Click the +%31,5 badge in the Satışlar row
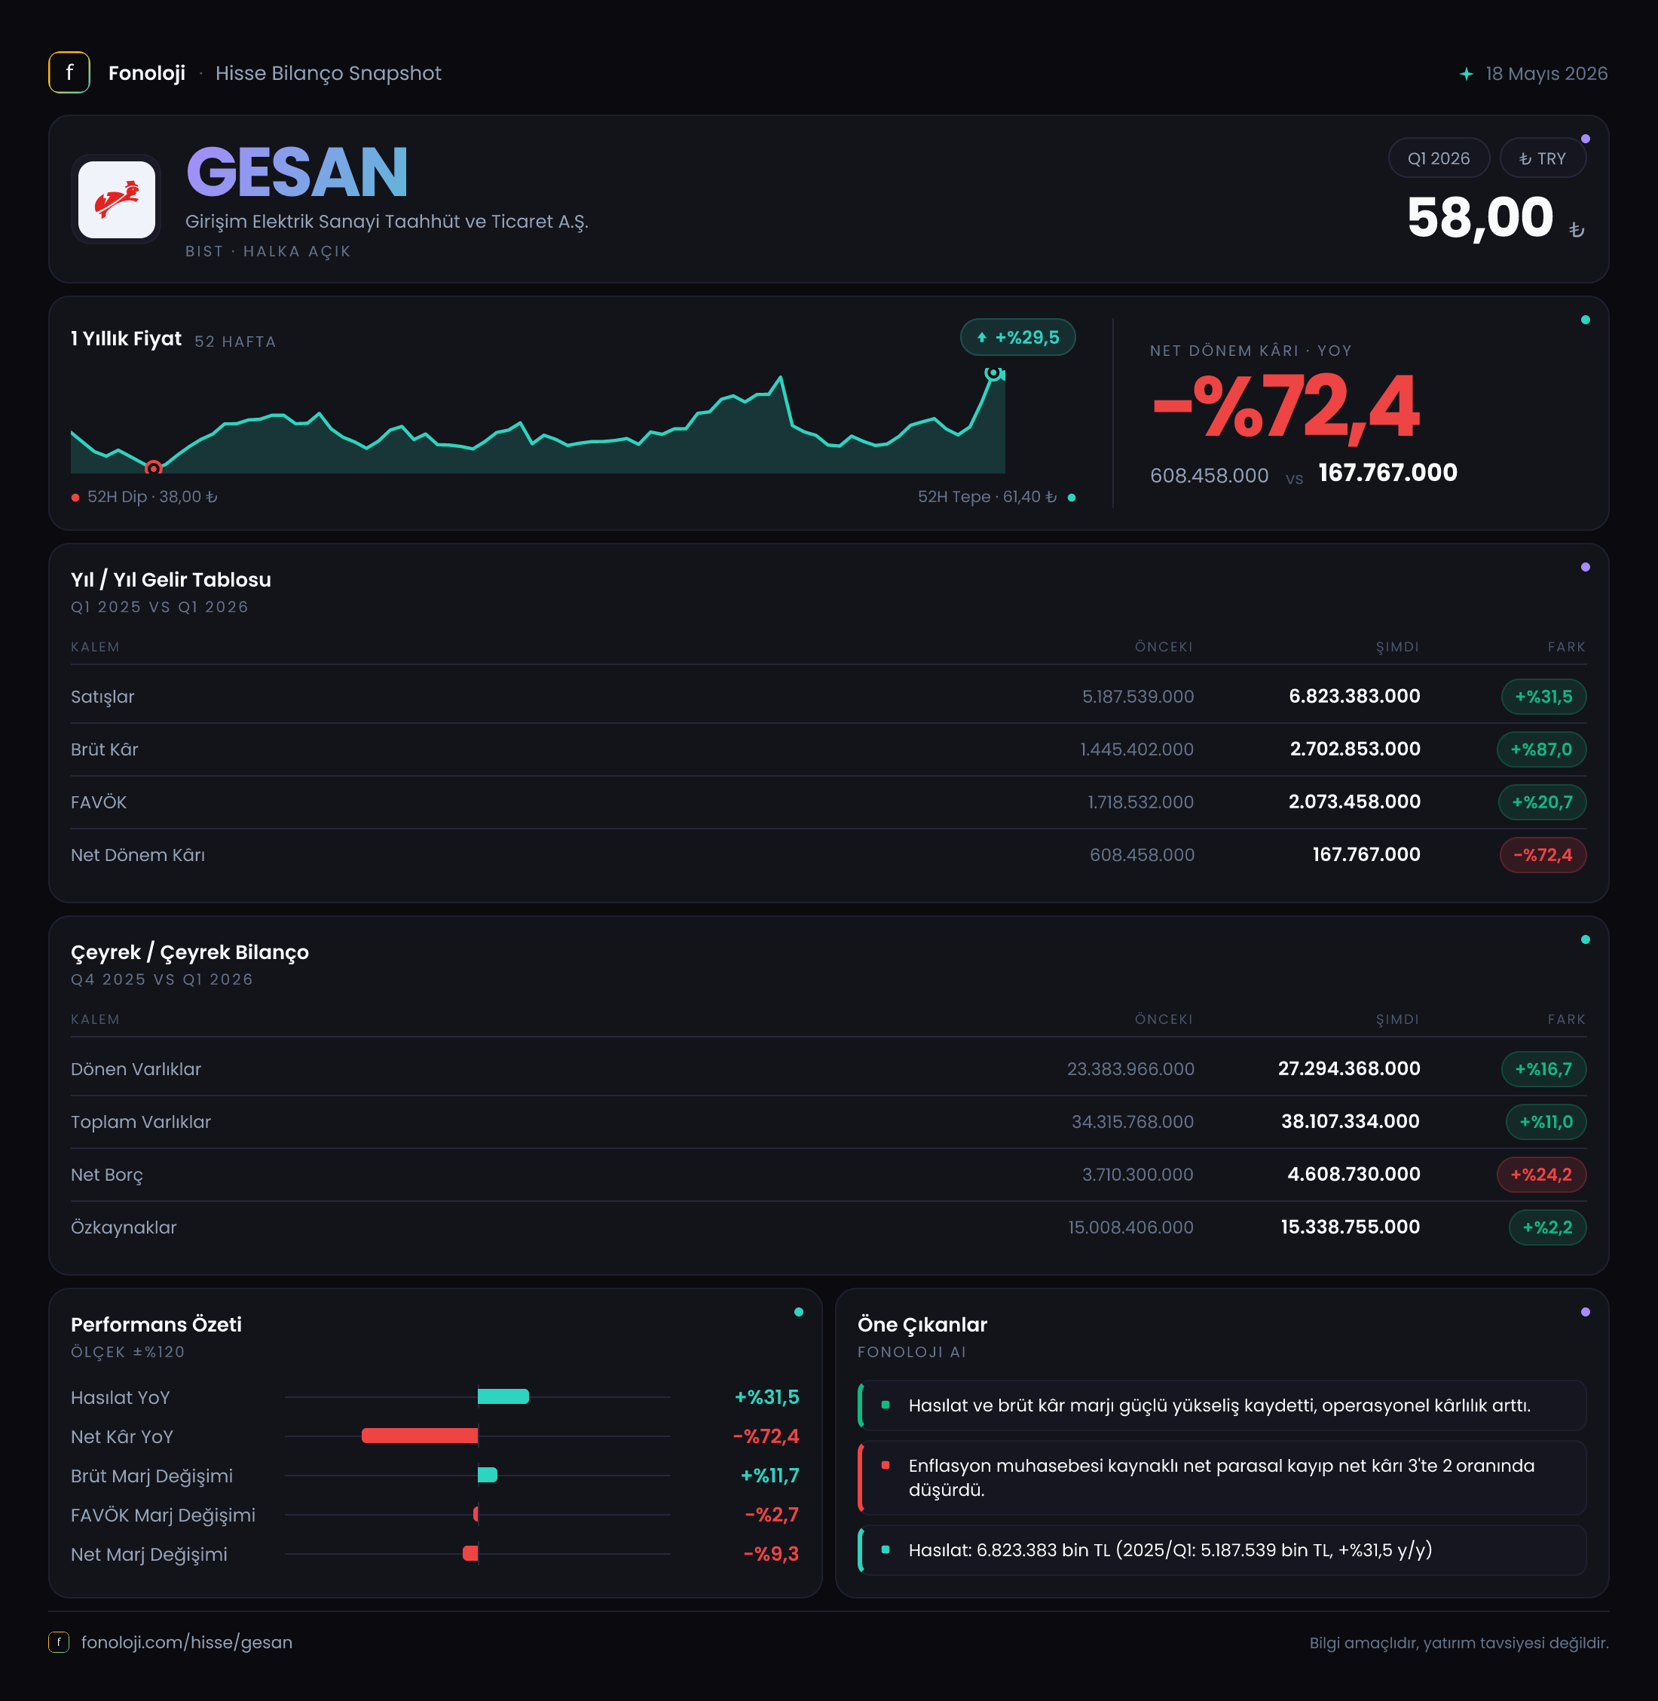The height and width of the screenshot is (1701, 1658). pos(1543,697)
